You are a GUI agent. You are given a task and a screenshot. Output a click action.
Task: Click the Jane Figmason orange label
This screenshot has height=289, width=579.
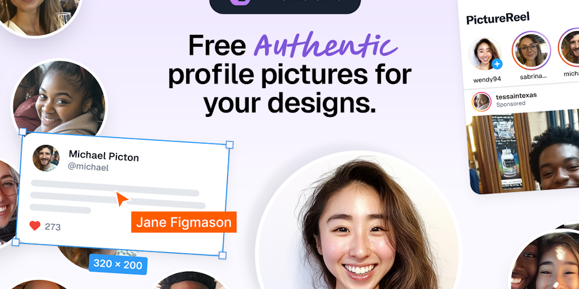point(184,222)
